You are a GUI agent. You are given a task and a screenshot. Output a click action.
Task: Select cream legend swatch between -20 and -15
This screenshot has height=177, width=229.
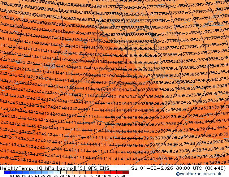(x=63, y=172)
